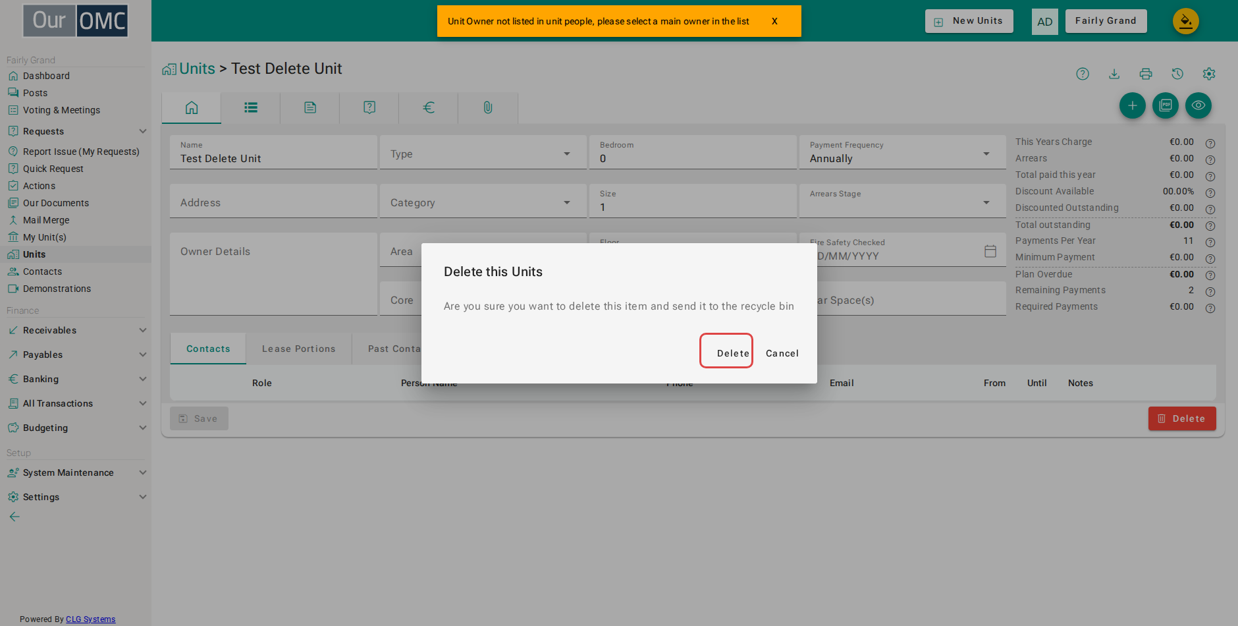Open the home tab icon of the unit
Viewport: 1238px width, 626px height.
(192, 107)
